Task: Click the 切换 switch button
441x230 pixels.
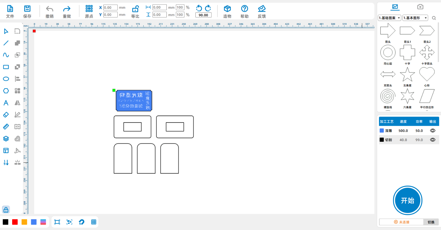Action: (x=431, y=222)
